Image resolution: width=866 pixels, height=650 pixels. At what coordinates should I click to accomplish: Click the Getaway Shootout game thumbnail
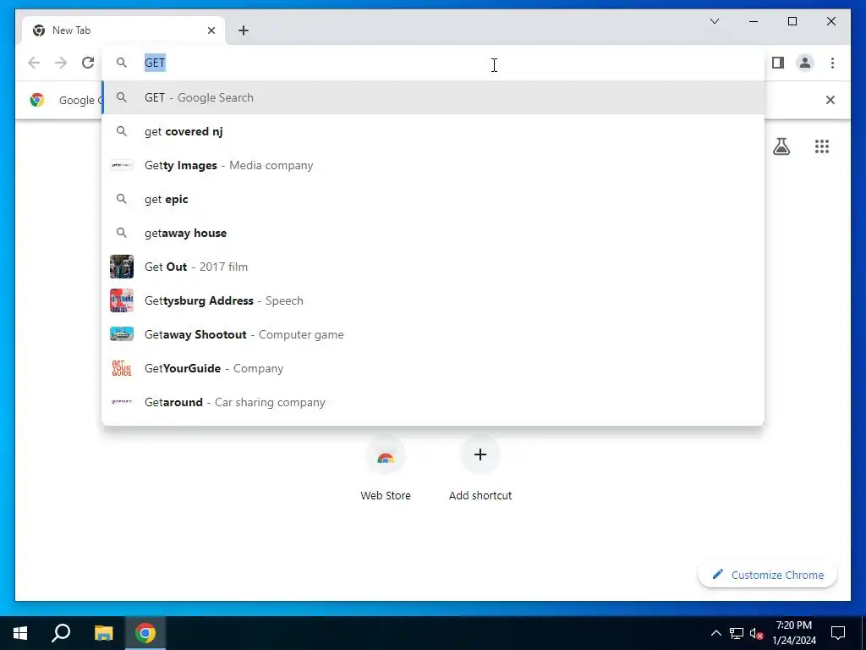pos(122,333)
